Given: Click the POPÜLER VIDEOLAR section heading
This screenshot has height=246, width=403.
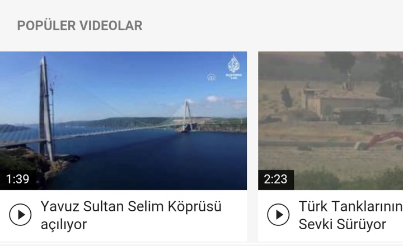Looking at the screenshot, I should point(79,26).
